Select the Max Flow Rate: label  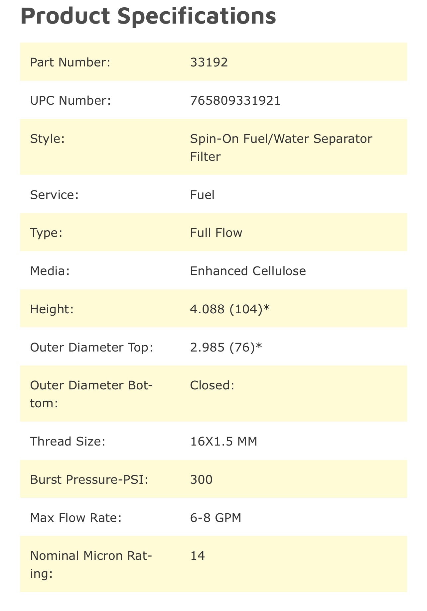pyautogui.click(x=76, y=518)
